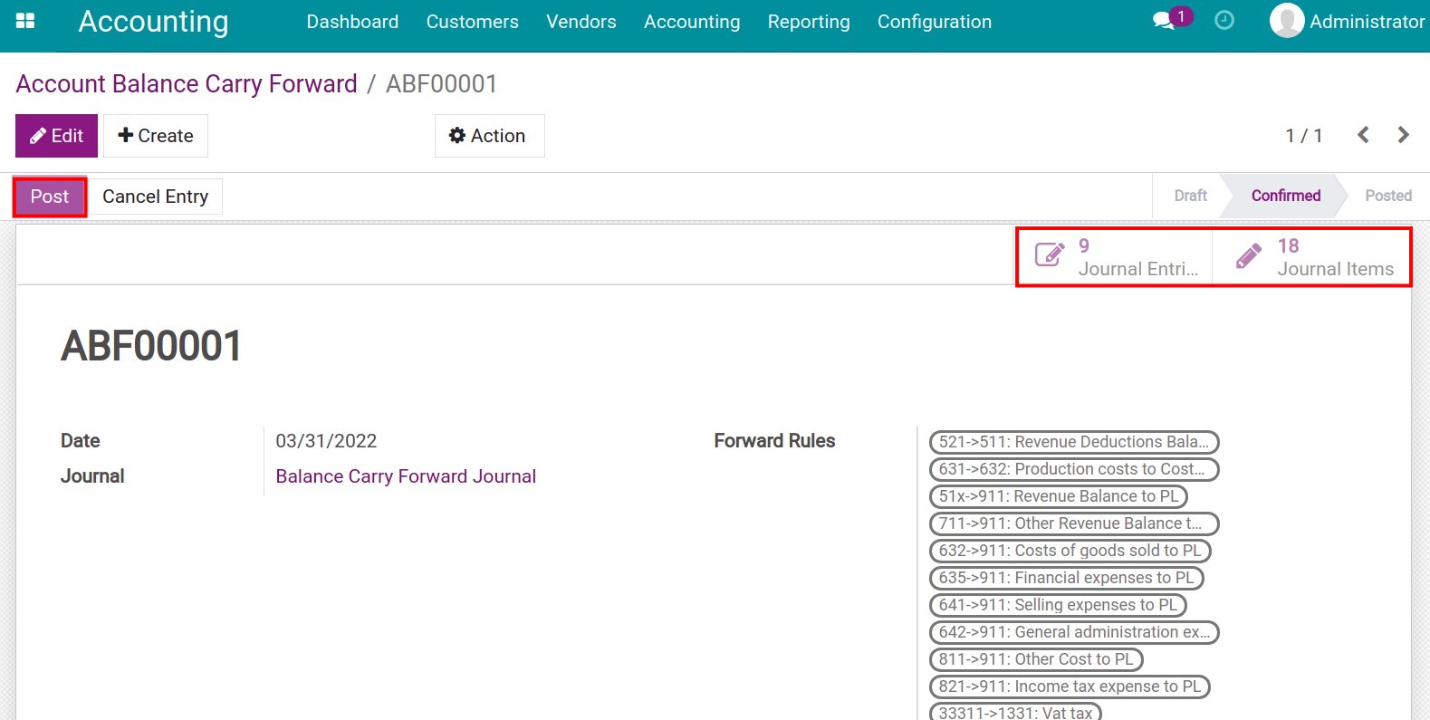This screenshot has height=720, width=1430.
Task: Go back to Account Balance Carry Forward breadcrumb
Action: pos(187,84)
